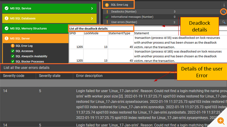Open the MS SQL Databases panel
The height and width of the screenshot is (127, 227).
click(49, 18)
